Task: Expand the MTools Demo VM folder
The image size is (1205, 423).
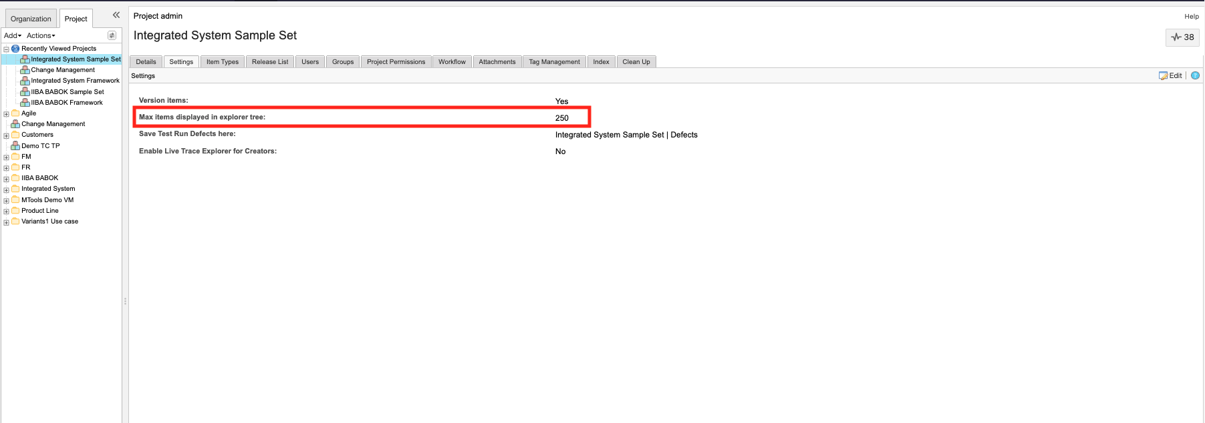Action: point(6,201)
